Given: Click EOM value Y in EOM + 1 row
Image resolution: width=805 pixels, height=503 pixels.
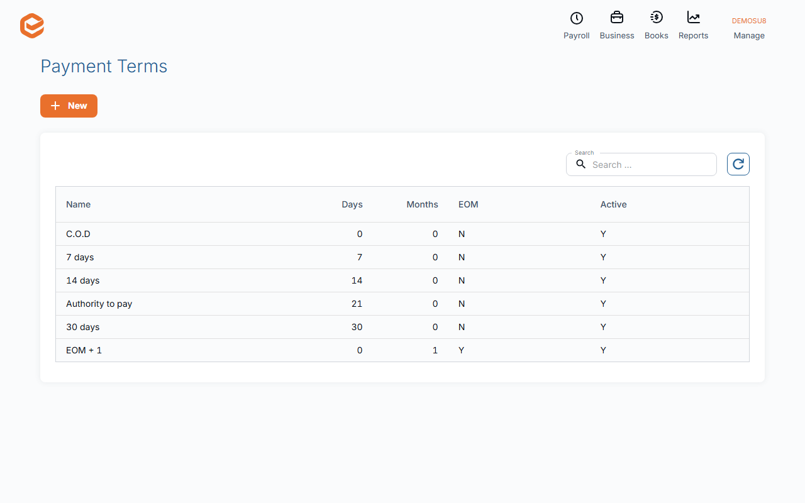Looking at the screenshot, I should [x=462, y=350].
